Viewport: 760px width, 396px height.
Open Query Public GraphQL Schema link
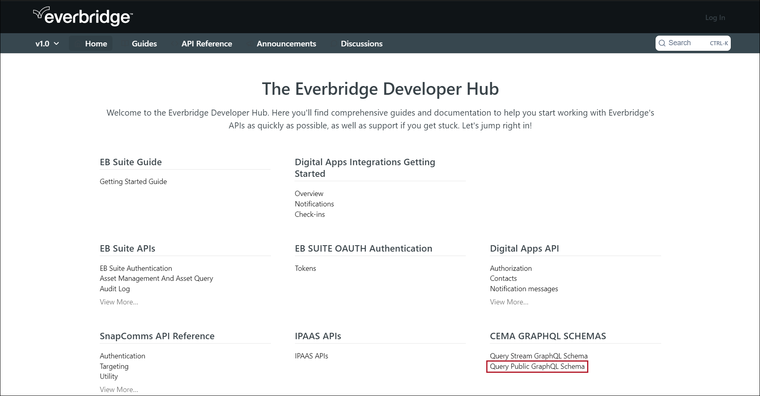(537, 366)
